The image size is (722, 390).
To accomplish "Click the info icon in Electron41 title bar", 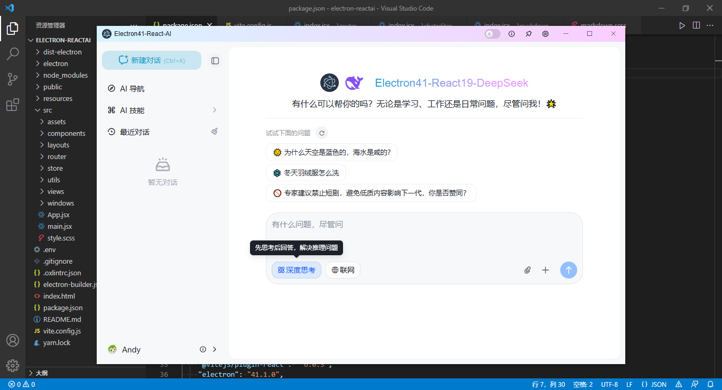I will 512,34.
